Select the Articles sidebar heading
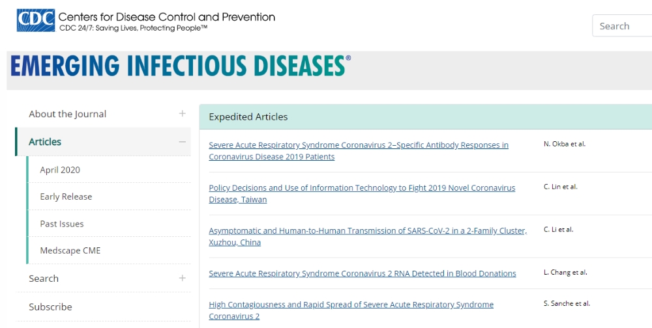 coord(45,142)
